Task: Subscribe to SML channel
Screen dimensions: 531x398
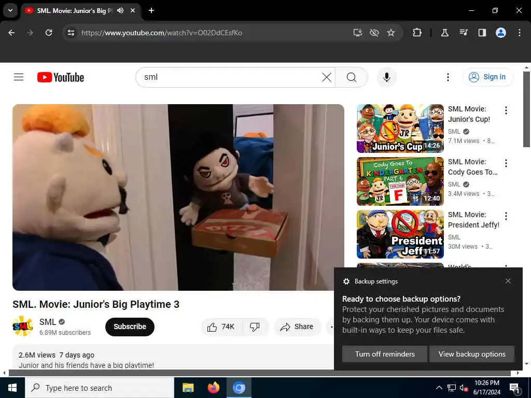Action: coord(130,326)
